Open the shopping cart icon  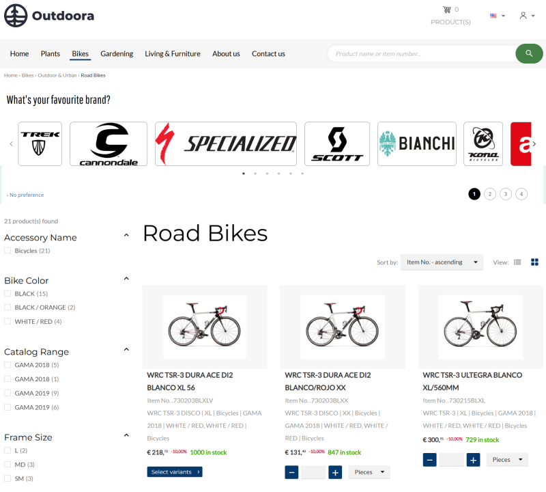(x=447, y=10)
